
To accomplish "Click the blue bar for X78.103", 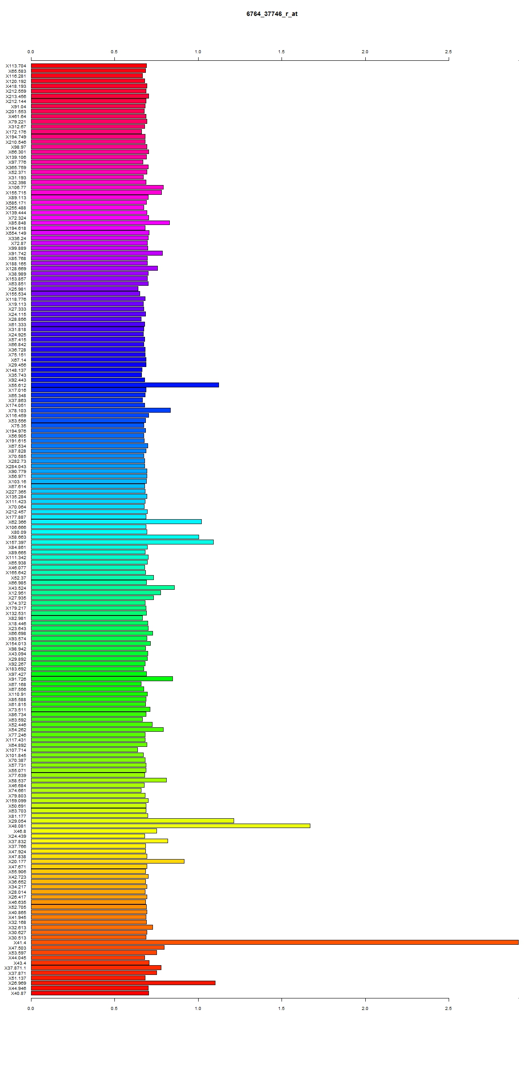I will point(101,410).
